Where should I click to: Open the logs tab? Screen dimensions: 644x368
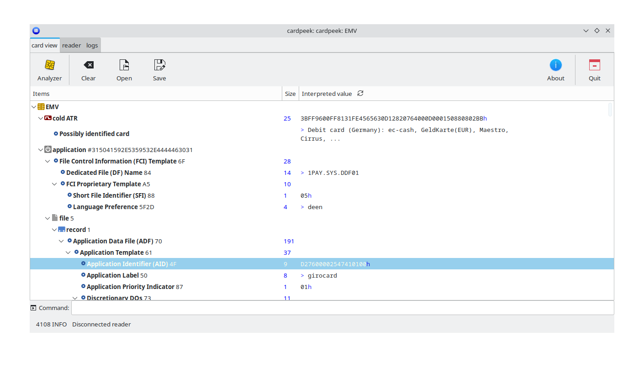click(x=92, y=45)
